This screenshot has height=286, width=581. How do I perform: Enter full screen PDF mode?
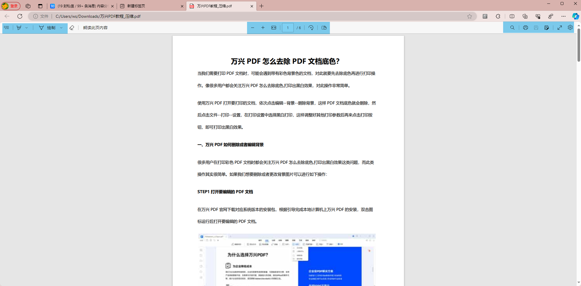click(x=559, y=28)
